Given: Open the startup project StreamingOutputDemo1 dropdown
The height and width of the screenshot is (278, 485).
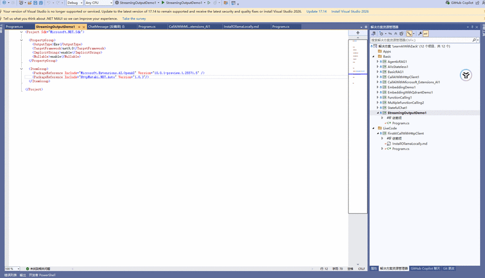Looking at the screenshot, I should tap(137, 2).
